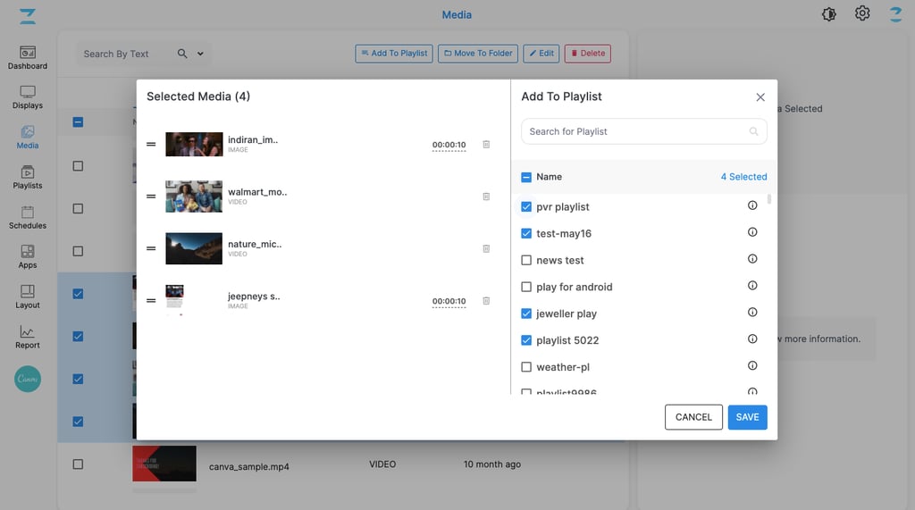Viewport: 915px width, 510px height.
Task: Click trash icon for jeepneys s.. item
Action: tap(486, 301)
